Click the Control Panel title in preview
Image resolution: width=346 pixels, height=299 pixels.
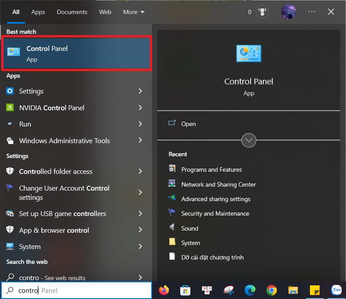pos(249,82)
